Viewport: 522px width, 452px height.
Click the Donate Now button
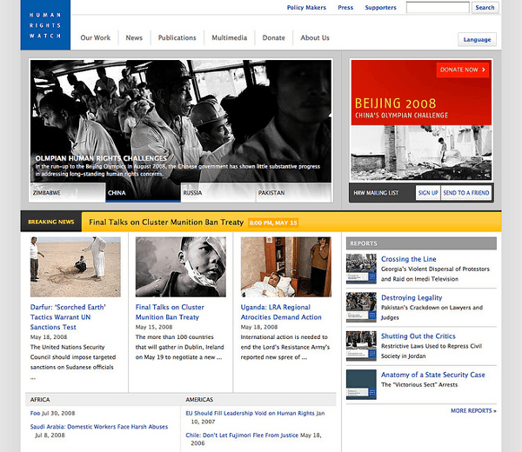463,70
